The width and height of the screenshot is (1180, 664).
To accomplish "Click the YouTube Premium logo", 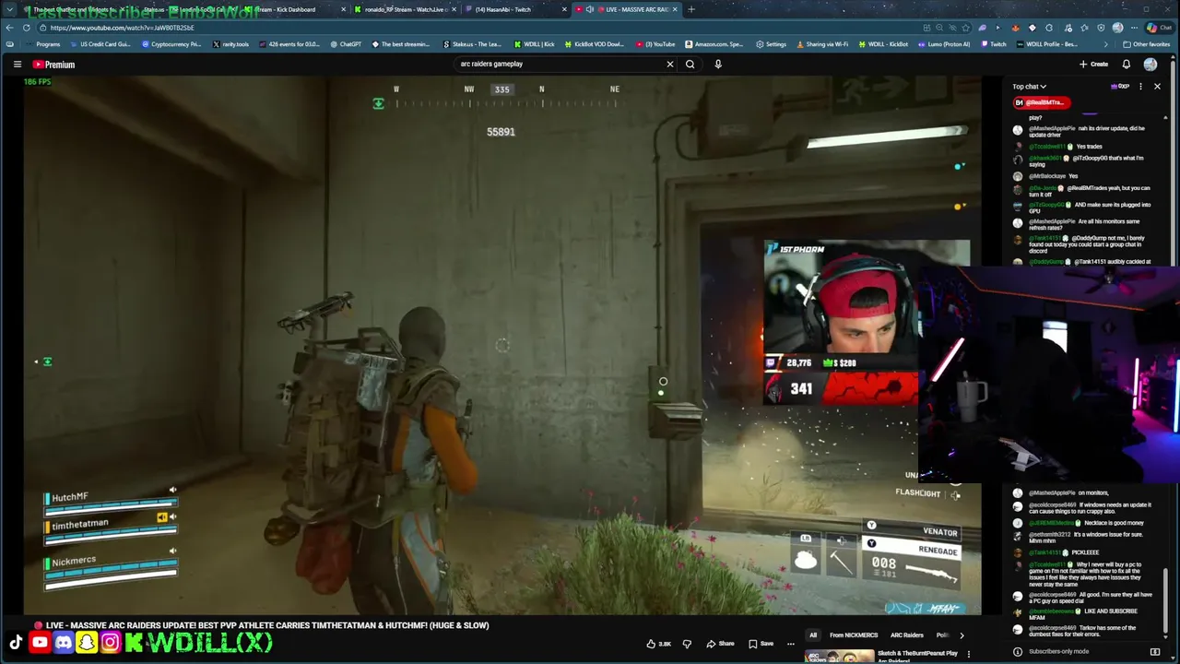I will click(53, 65).
